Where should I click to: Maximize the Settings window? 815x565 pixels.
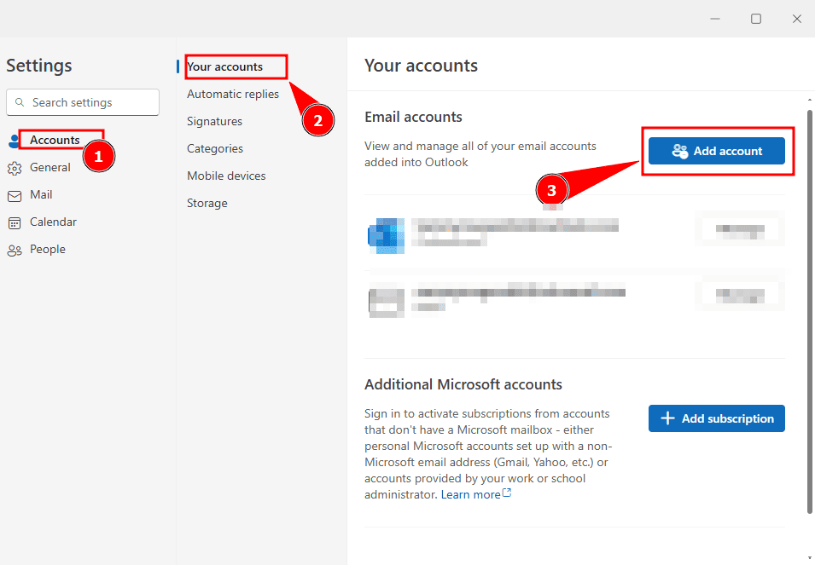point(756,19)
